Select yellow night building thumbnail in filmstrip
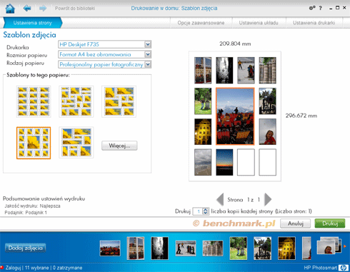Image resolution: width=350 pixels, height=272 pixels. [286, 248]
